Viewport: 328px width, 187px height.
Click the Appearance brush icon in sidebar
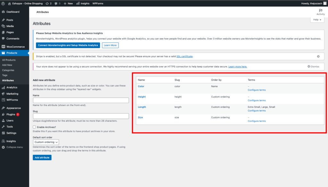(x=3, y=108)
